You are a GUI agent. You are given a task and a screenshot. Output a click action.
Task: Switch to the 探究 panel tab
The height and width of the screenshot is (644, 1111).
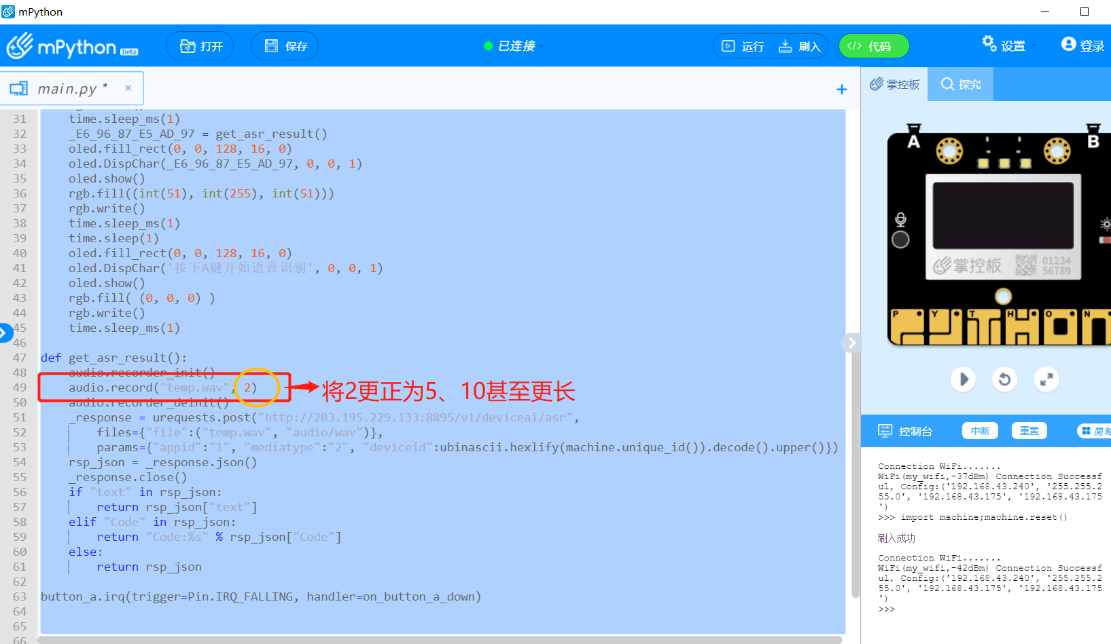(x=960, y=84)
